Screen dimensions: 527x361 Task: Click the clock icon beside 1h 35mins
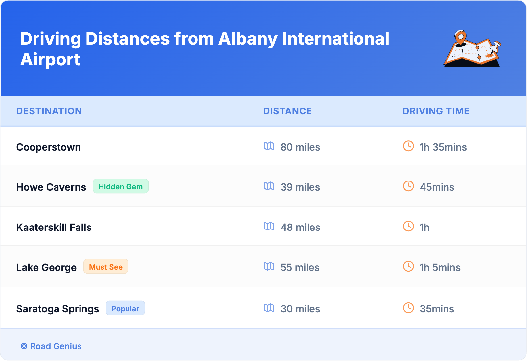coord(408,146)
